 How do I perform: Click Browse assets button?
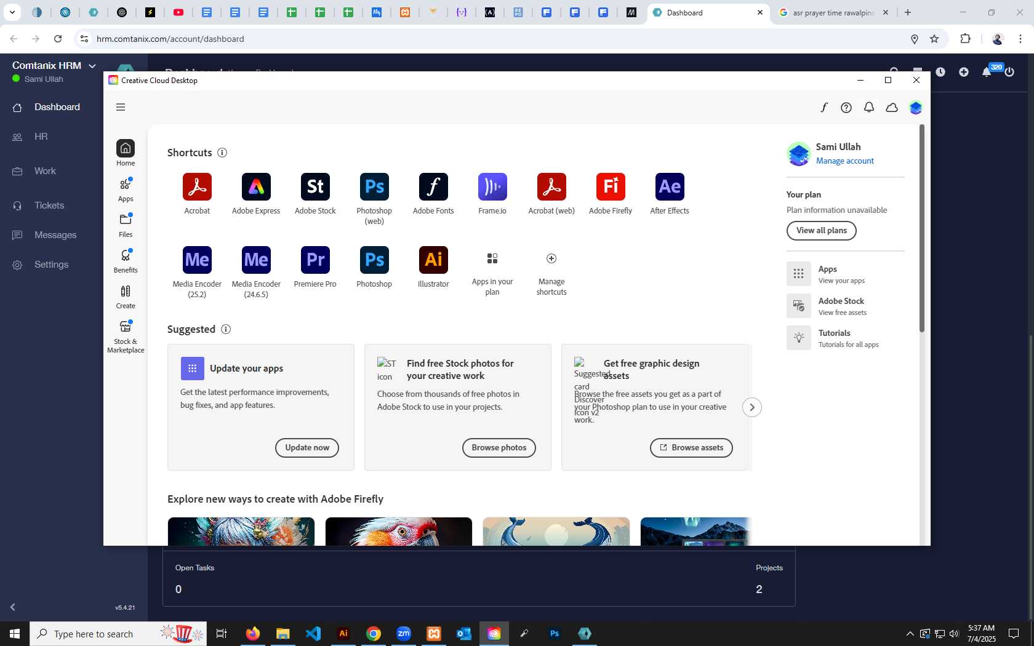coord(691,448)
